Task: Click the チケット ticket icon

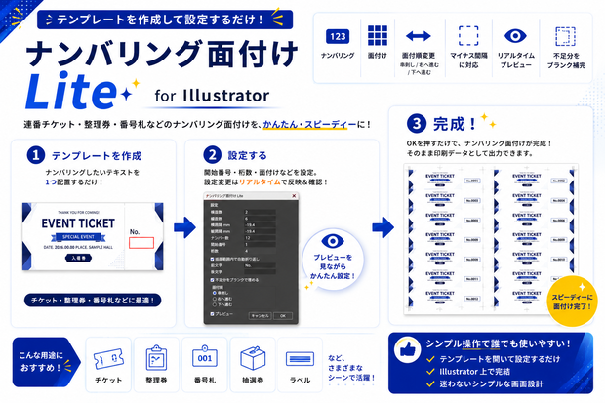Action: point(108,359)
